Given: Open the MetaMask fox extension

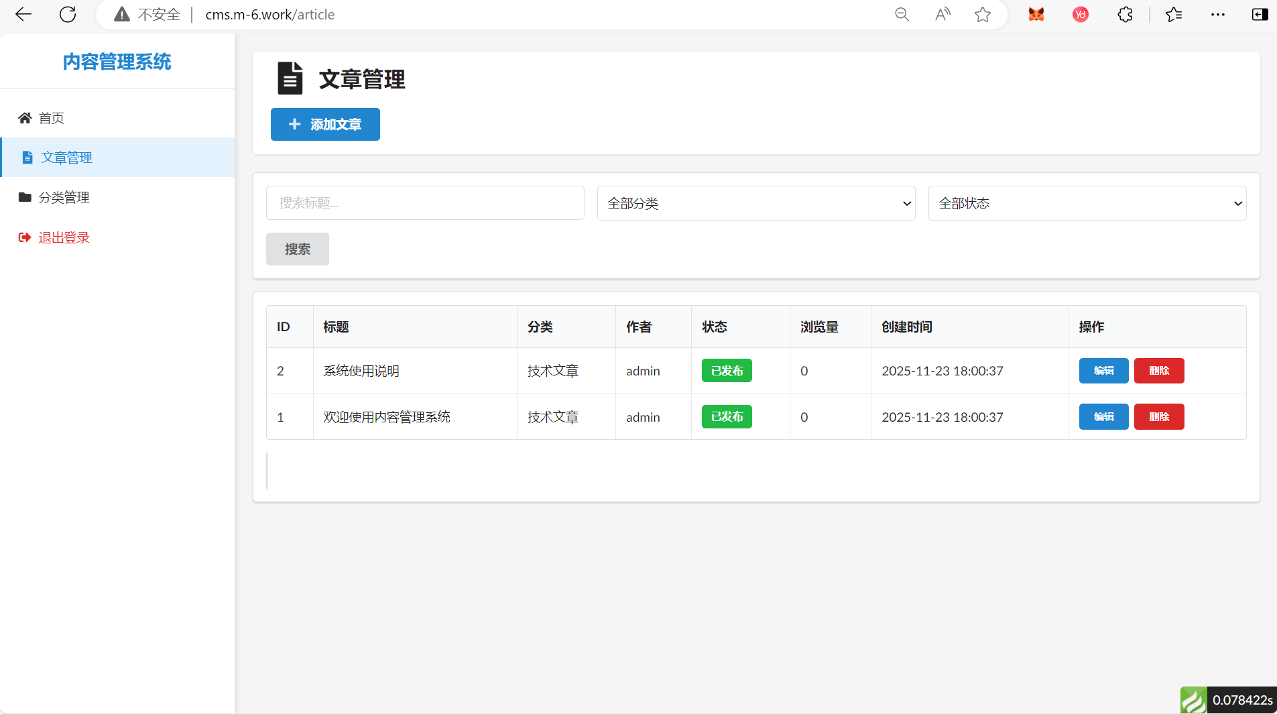Looking at the screenshot, I should [1036, 14].
